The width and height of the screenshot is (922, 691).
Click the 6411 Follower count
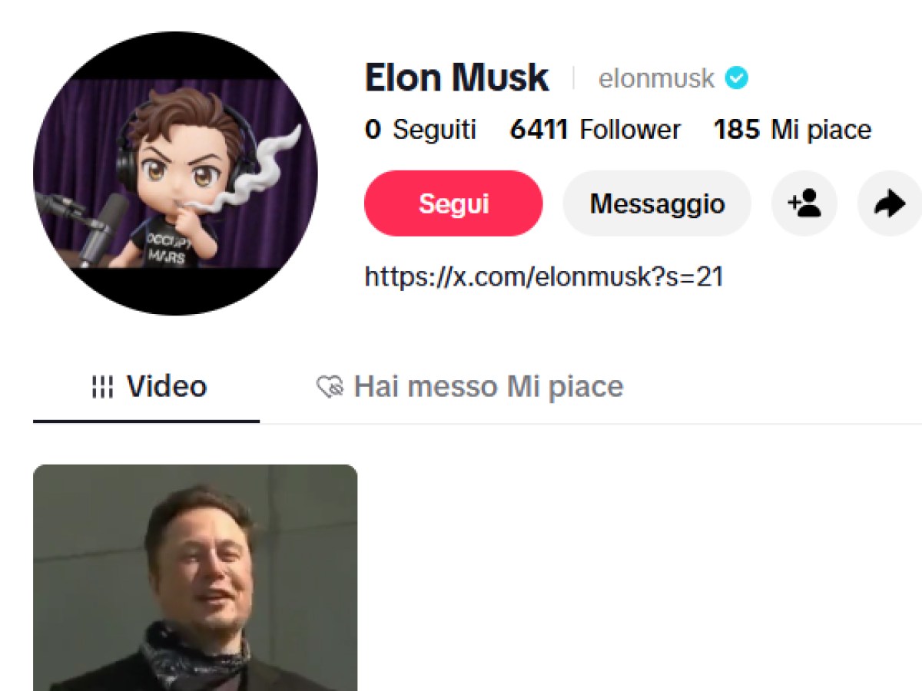(x=595, y=129)
